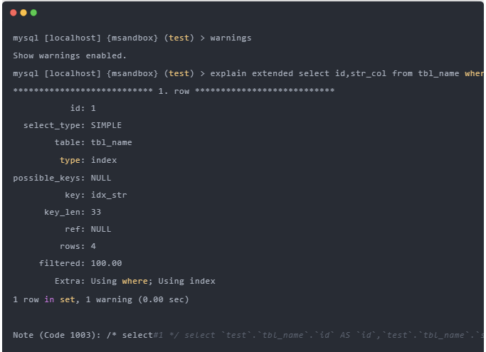Click the key_len value 33

click(96, 212)
